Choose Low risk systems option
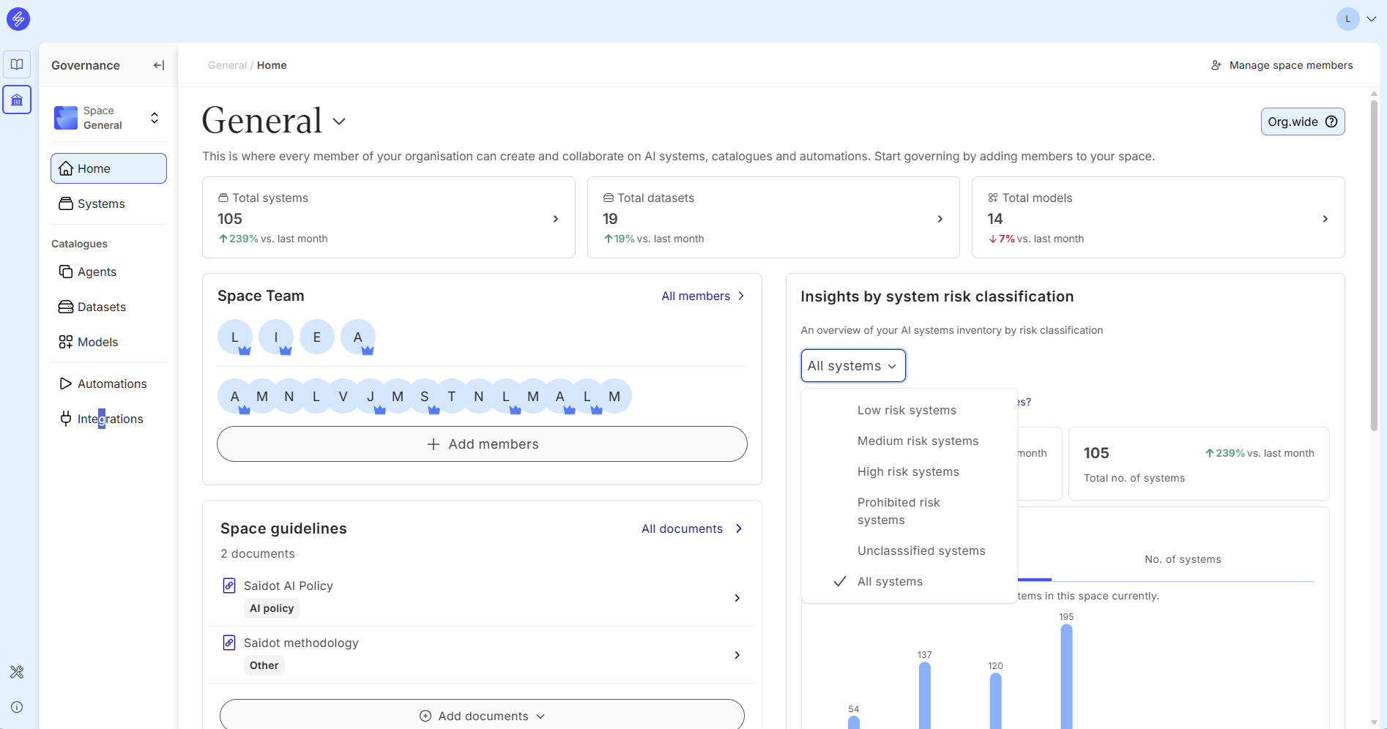 coord(907,411)
